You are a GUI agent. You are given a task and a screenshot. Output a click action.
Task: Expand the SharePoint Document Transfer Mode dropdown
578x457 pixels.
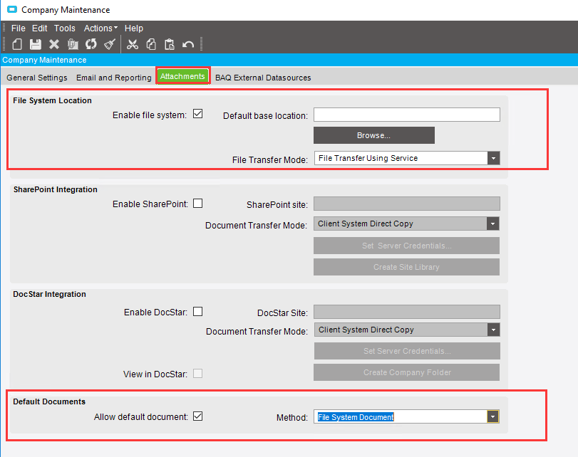[x=493, y=224]
